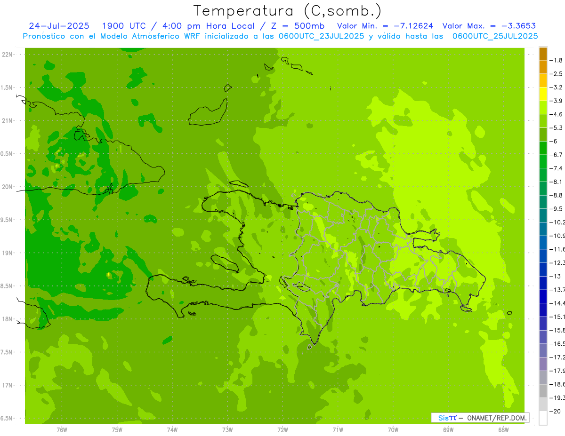
Task: Click the valid-until time "0600UTC_25JUL2025"
Action: coord(495,36)
